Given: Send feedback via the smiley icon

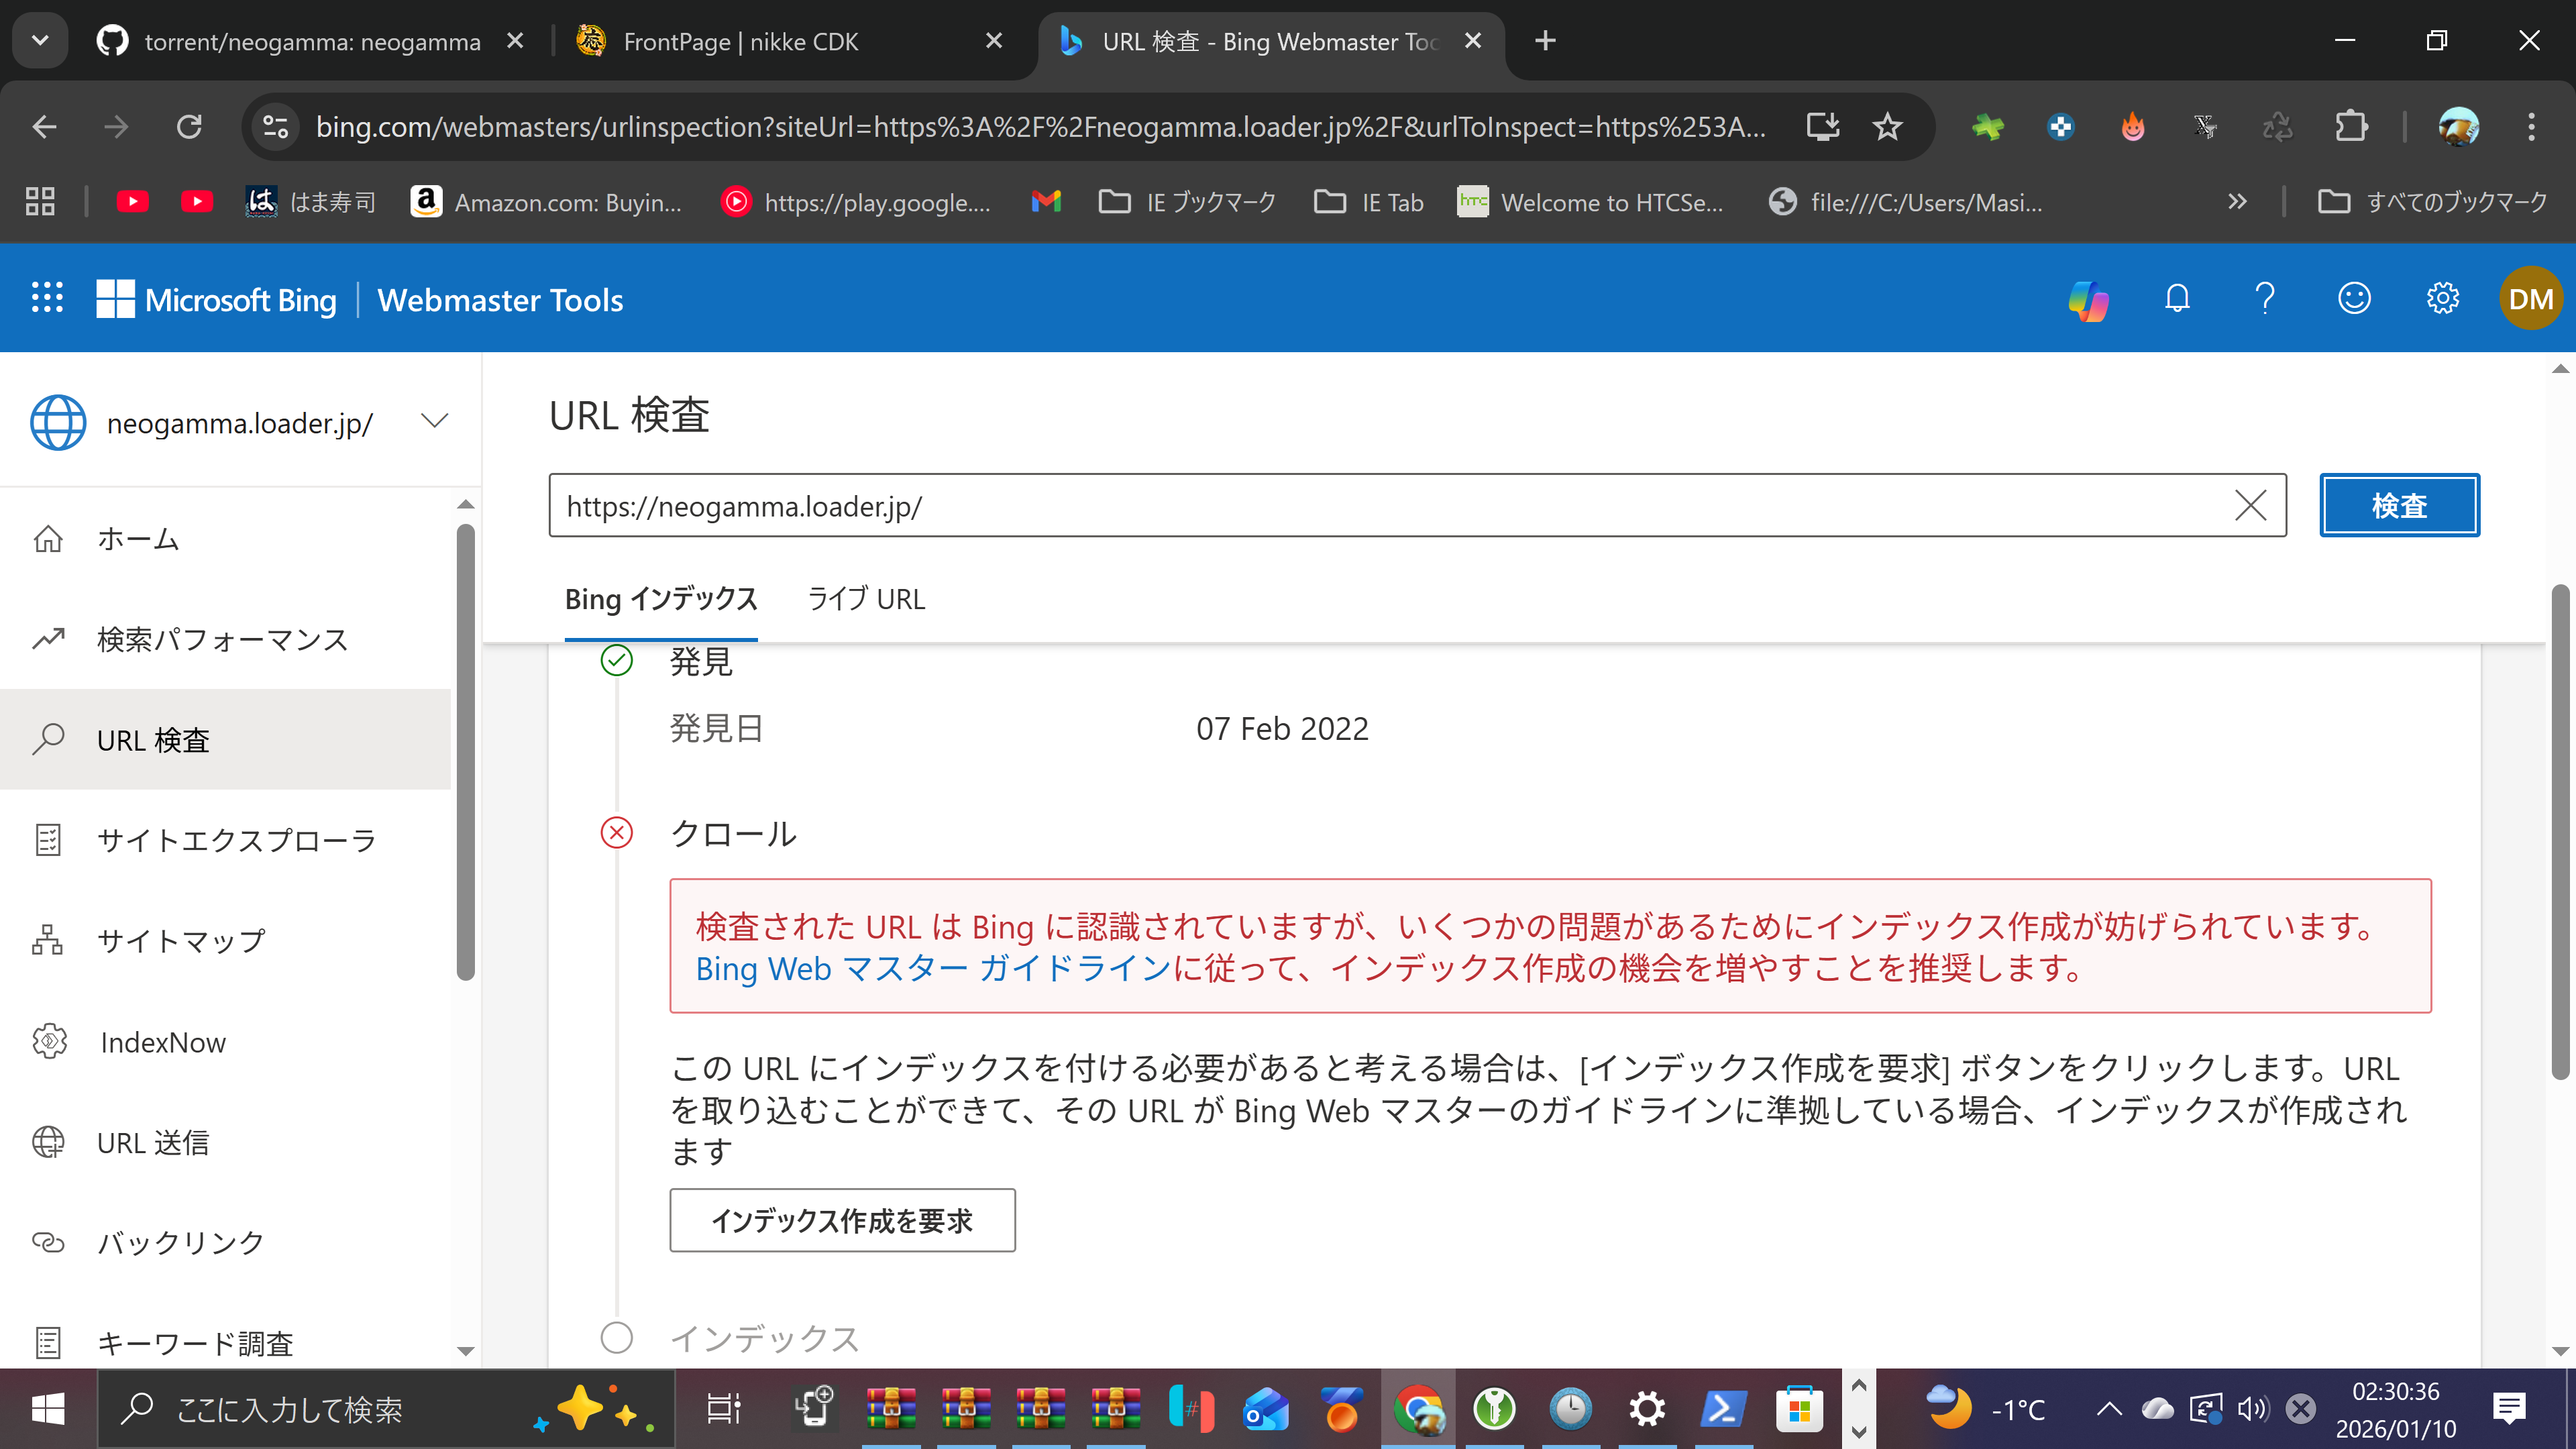Looking at the screenshot, I should click(2354, 298).
